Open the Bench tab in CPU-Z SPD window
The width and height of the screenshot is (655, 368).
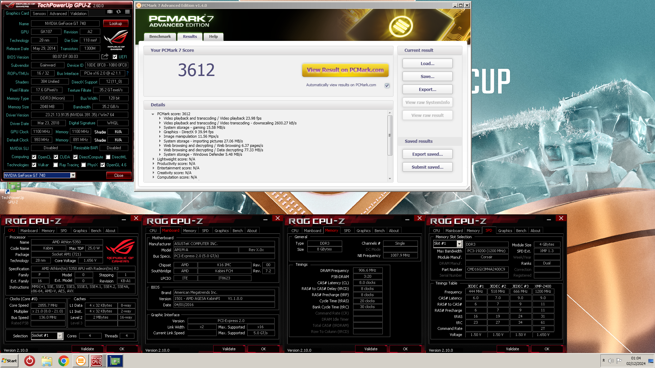tap(521, 231)
